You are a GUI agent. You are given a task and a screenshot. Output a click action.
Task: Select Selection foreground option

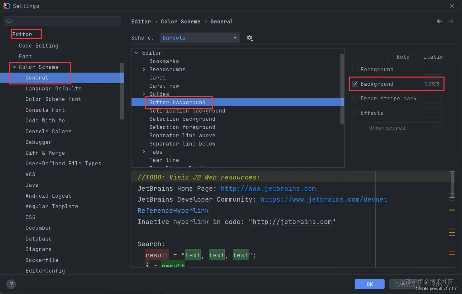182,127
